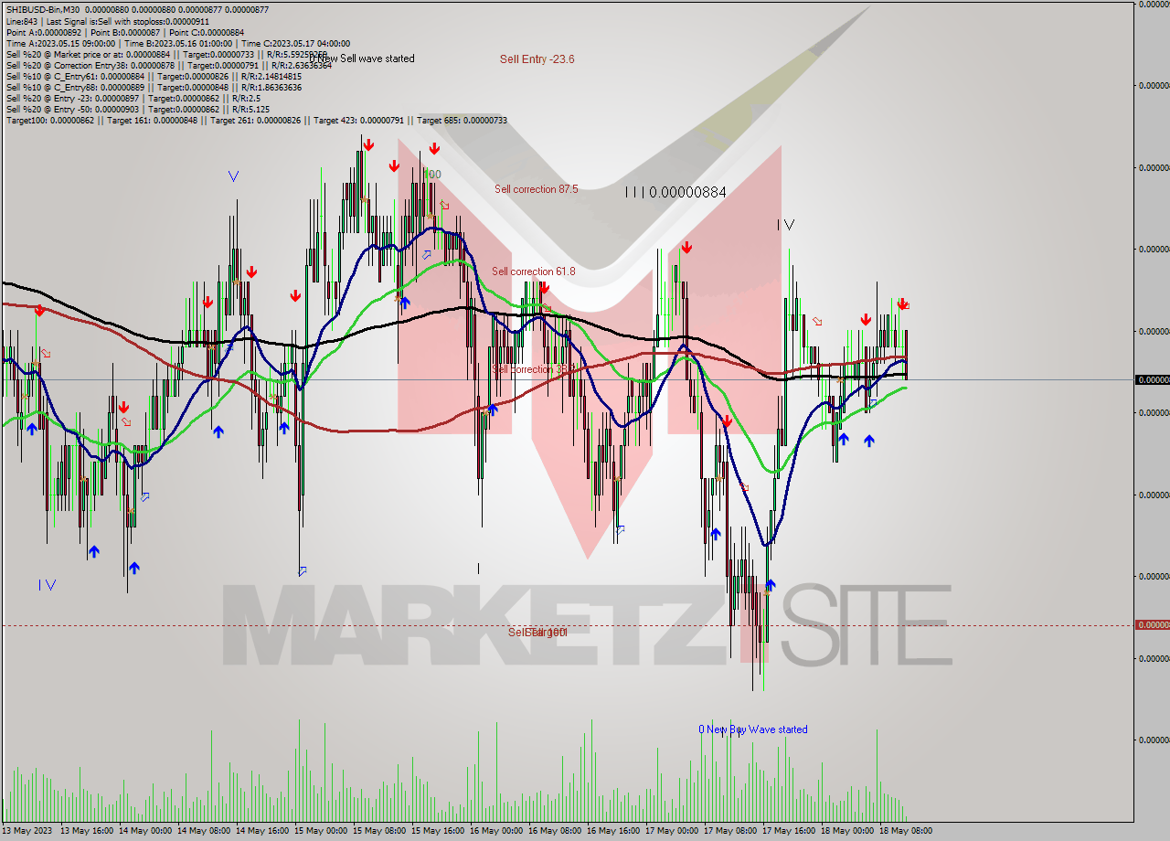Click the '18 May 00:00' time axis label
The image size is (1170, 841).
[x=846, y=831]
